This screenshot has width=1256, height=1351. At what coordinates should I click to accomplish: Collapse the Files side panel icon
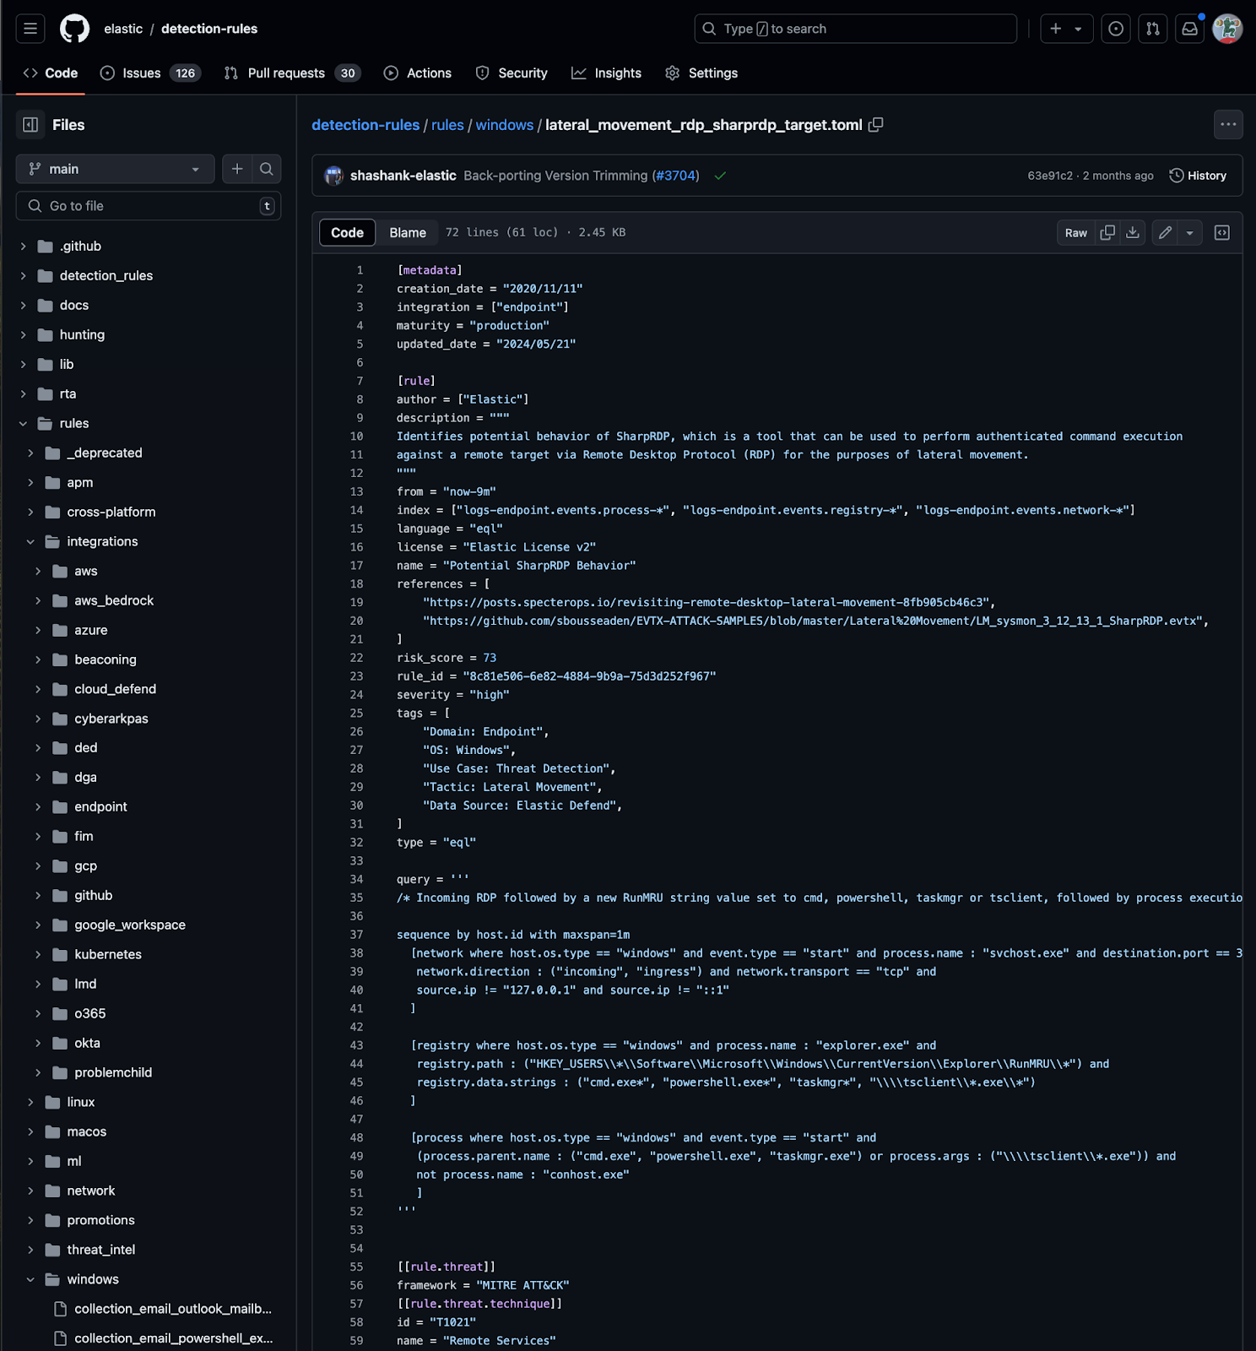pyautogui.click(x=30, y=125)
